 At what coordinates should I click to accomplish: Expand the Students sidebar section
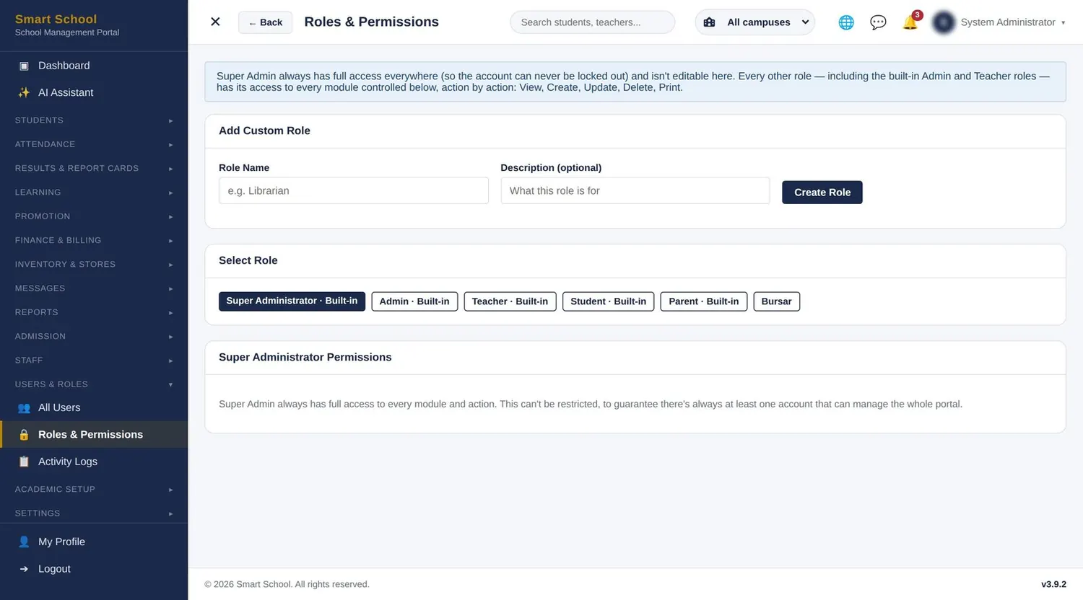tap(94, 120)
